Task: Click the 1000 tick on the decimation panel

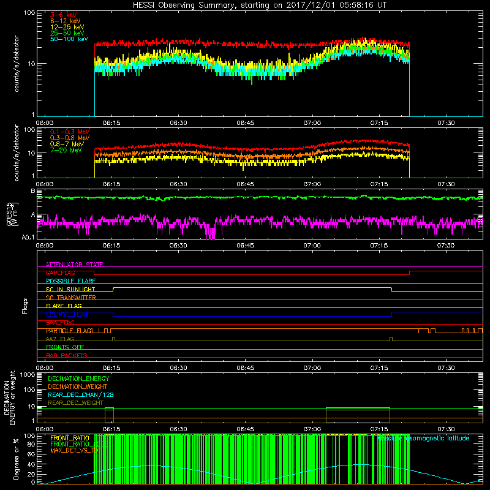Action: point(28,374)
